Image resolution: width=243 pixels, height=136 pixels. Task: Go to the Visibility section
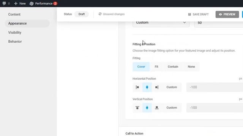(x=15, y=32)
